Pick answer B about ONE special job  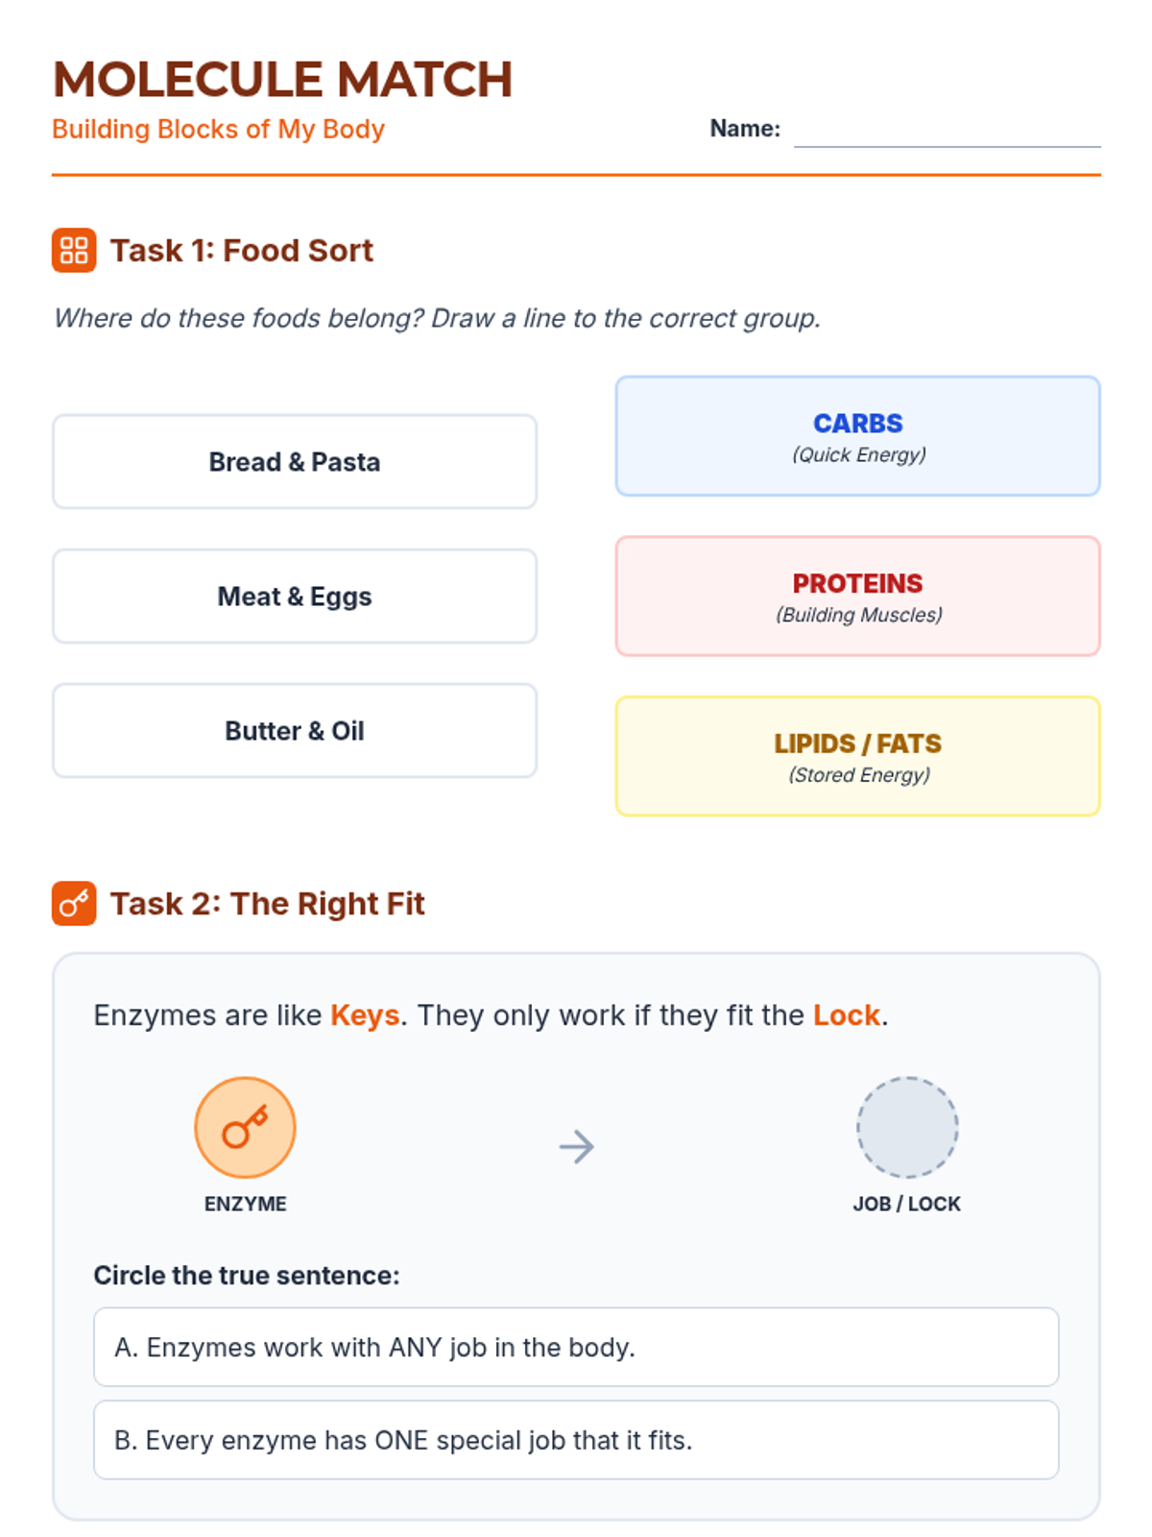576,1440
